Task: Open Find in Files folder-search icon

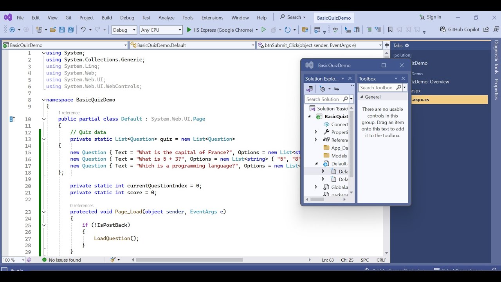Action: coord(305,30)
